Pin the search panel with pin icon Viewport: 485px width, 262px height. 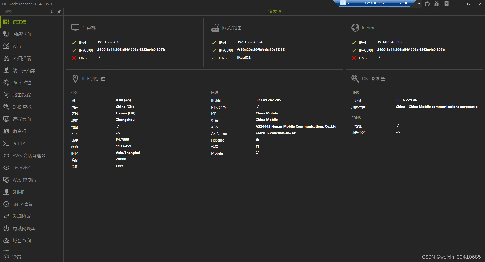point(59,11)
